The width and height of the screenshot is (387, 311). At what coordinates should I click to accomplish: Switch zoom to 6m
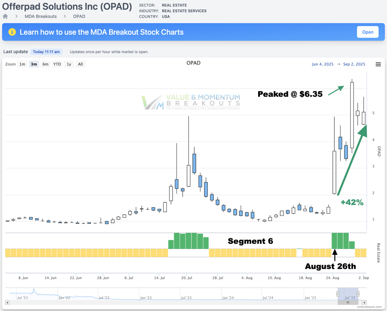(x=45, y=64)
